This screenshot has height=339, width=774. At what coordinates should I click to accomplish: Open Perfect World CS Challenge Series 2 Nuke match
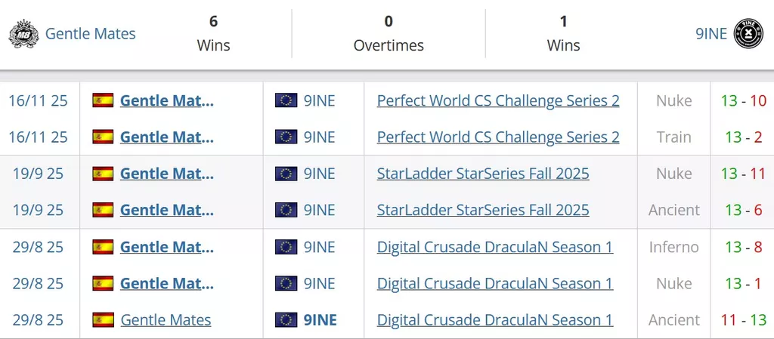(498, 100)
